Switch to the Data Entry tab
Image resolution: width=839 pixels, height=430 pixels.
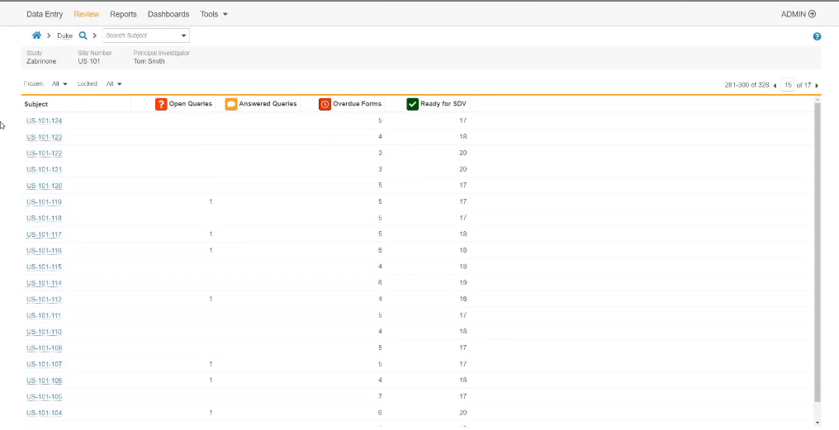pos(45,14)
